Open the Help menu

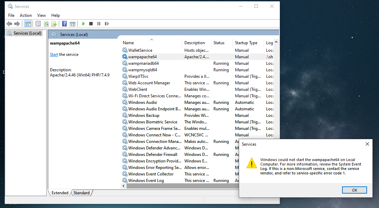(55, 15)
